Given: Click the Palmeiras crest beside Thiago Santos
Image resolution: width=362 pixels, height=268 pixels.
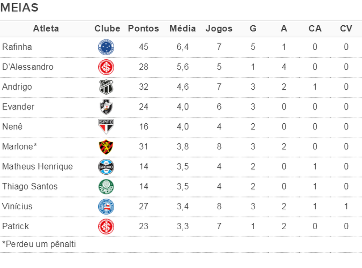Looking at the screenshot, I should pyautogui.click(x=106, y=187).
